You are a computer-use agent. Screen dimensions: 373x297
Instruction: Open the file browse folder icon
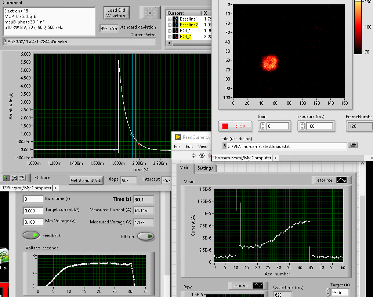(353, 145)
